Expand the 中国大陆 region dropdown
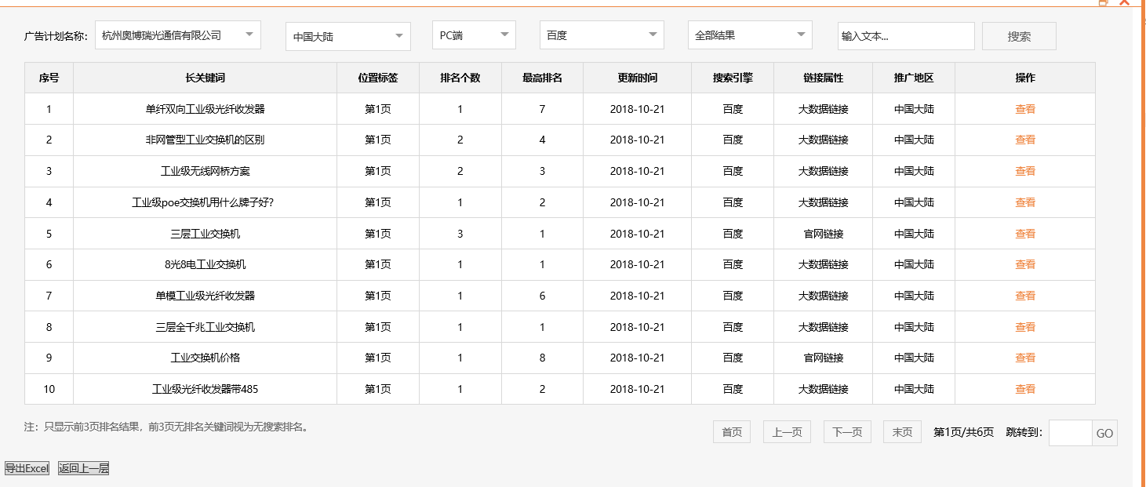Screen dimensions: 1146x487 (x=347, y=36)
